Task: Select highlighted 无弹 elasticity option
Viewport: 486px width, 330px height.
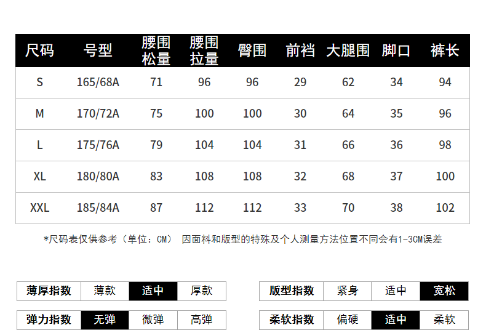Action: [x=105, y=320]
